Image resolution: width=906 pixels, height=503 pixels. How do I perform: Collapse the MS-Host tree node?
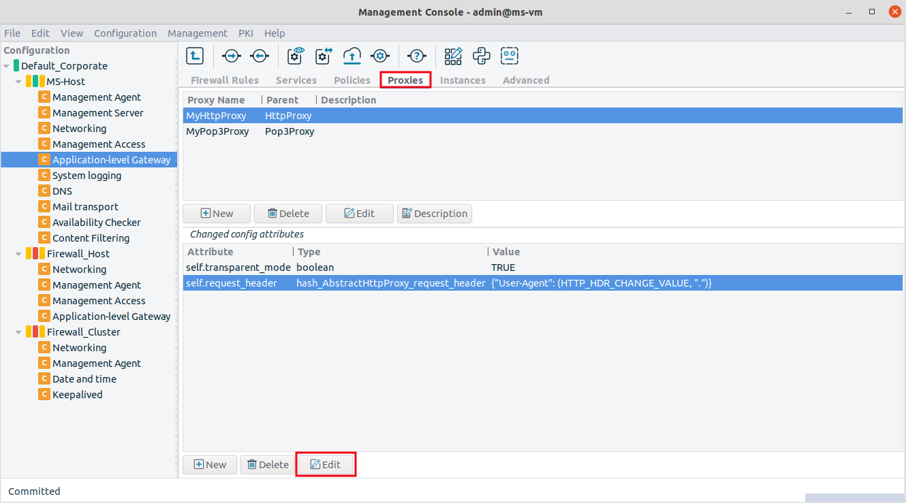[x=18, y=82]
